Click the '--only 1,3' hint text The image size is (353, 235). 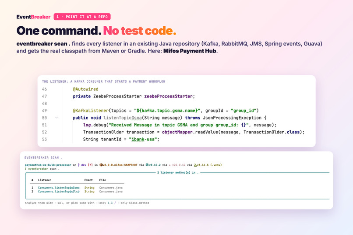pos(104,203)
